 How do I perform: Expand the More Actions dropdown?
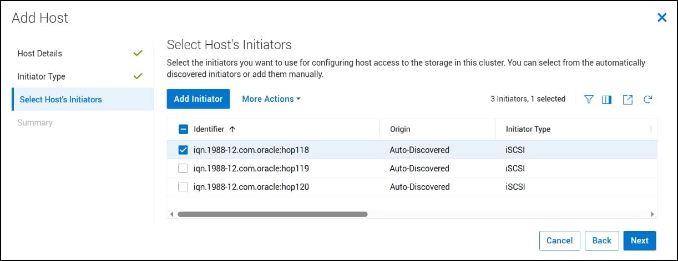pyautogui.click(x=271, y=99)
